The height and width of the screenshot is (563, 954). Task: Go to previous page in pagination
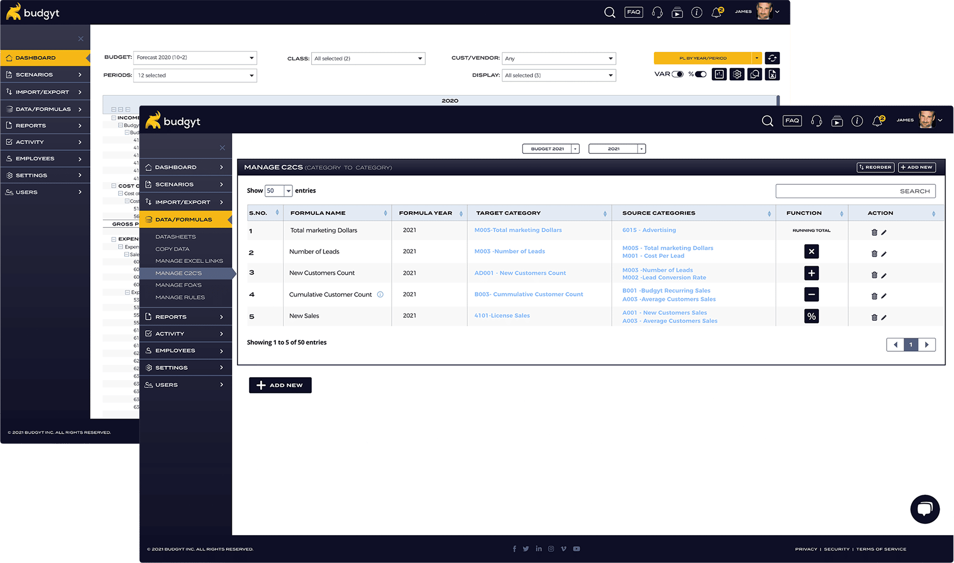(895, 345)
